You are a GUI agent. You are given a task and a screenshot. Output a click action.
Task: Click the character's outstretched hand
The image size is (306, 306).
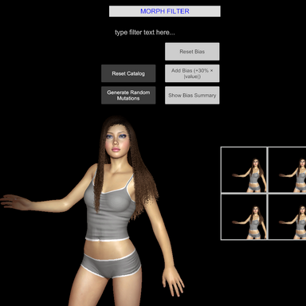click(x=14, y=202)
